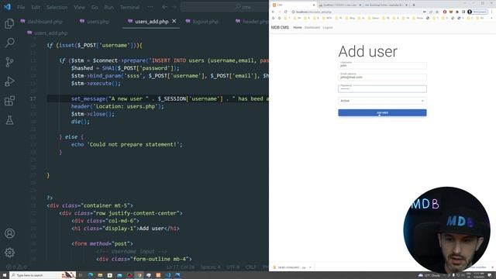Screen dimensions: 496x279
Task: Open the Search view in VS Code
Action: (x=9, y=43)
